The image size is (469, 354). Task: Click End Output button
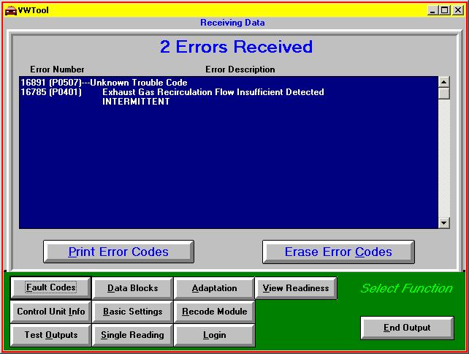coord(407,328)
